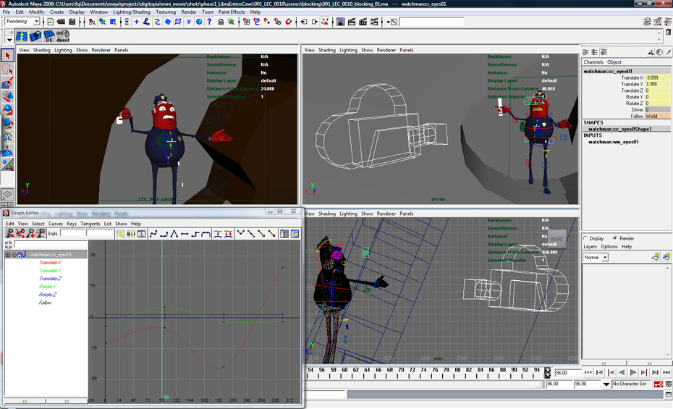673x409 pixels.
Task: Switch to Object tab in Channel Box
Action: coord(614,62)
